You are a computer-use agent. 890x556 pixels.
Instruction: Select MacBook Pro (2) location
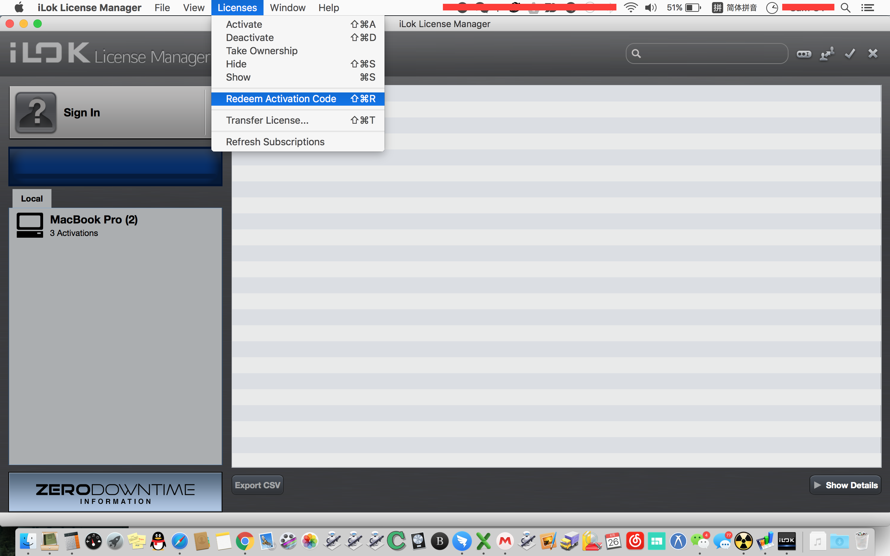click(x=115, y=225)
